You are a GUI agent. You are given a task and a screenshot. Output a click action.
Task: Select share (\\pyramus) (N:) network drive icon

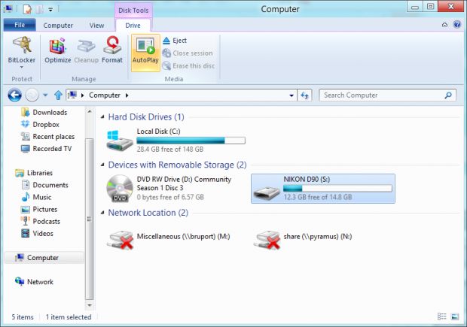point(267,240)
